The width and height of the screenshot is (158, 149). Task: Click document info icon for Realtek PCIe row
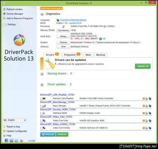click(x=147, y=99)
